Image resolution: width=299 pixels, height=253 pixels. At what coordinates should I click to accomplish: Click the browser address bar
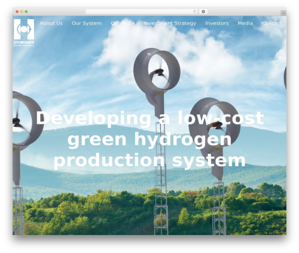142,12
